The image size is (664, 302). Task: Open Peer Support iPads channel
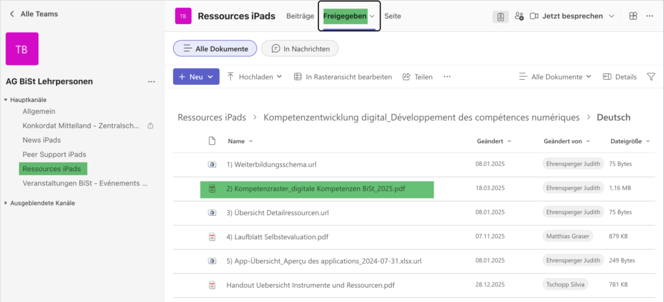pyautogui.click(x=54, y=154)
